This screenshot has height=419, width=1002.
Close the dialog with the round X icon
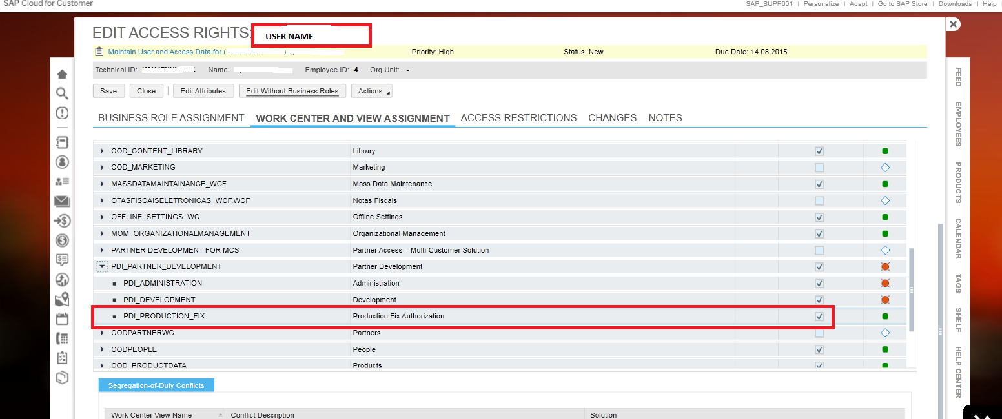point(954,24)
